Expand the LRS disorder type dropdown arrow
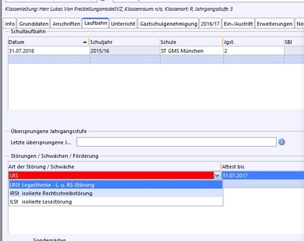Viewport: 304px width, 241px height. [x=217, y=175]
